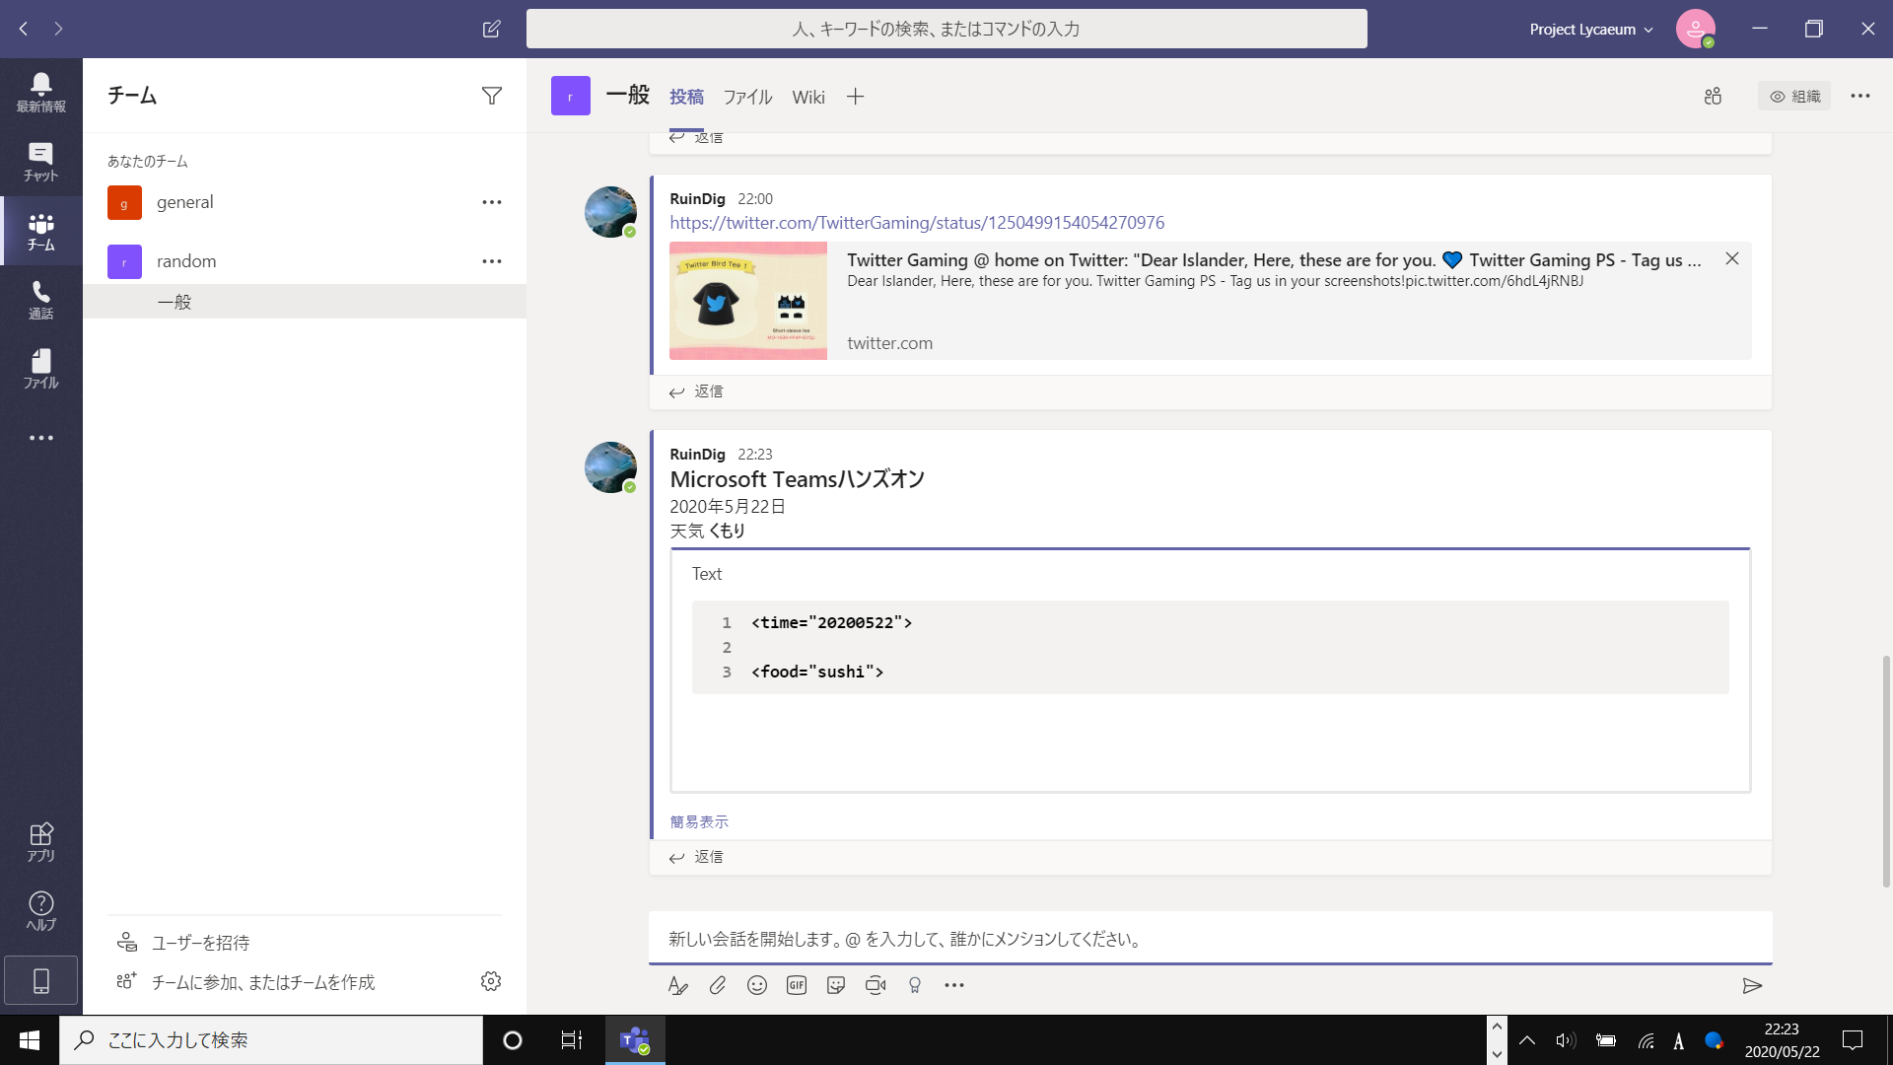
Task: Open the Activity bell in sidebar
Action: coord(40,92)
